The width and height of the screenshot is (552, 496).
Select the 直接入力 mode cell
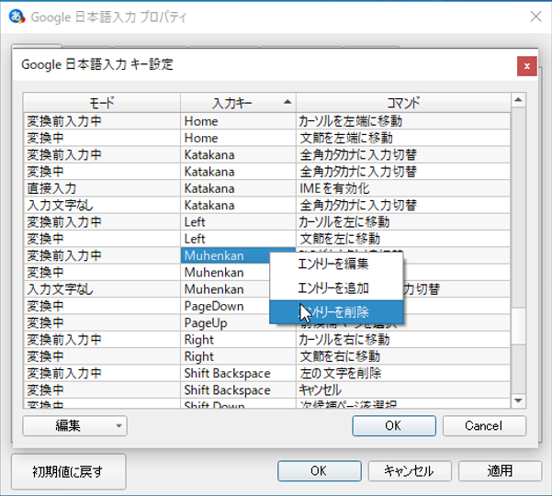[101, 188]
